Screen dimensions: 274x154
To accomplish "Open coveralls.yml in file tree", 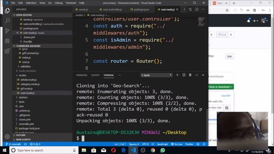I will (x=26, y=124).
